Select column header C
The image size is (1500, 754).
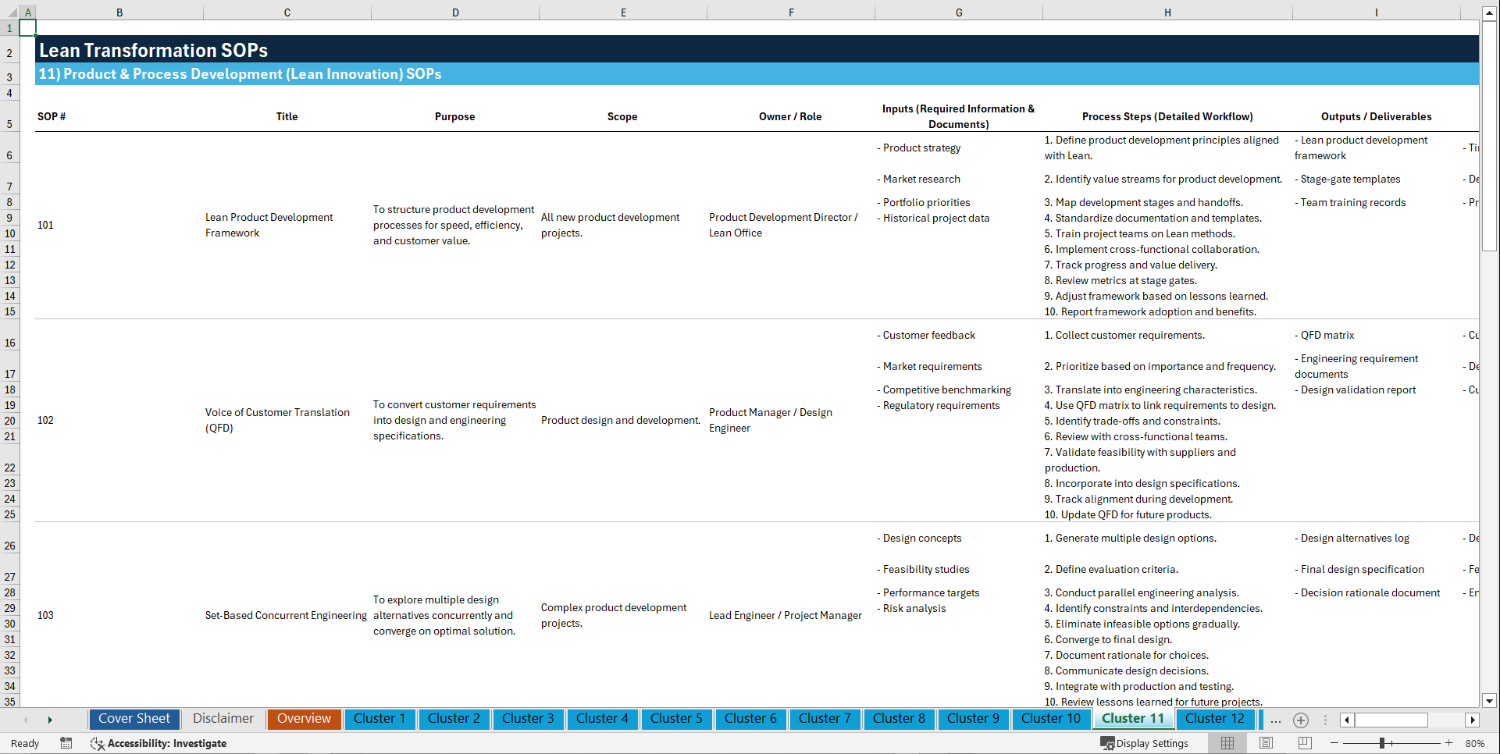(287, 12)
